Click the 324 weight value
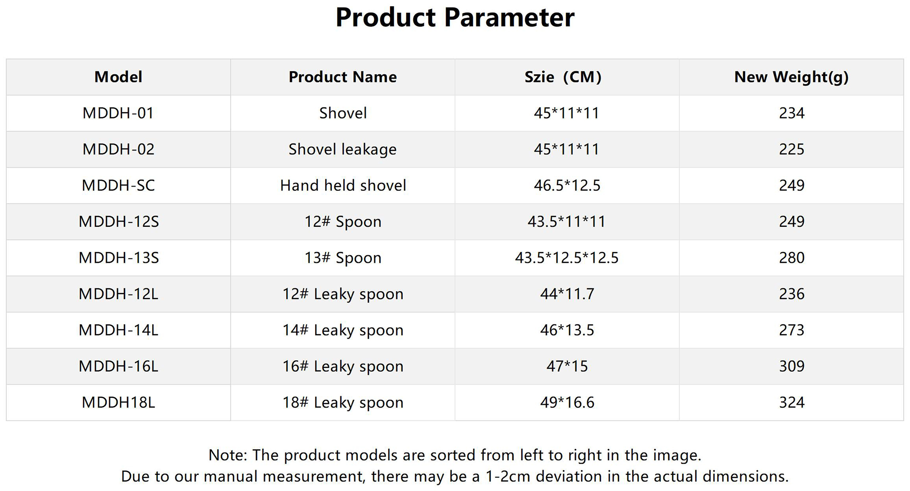Viewport: 910px width, 491px height. pos(792,402)
